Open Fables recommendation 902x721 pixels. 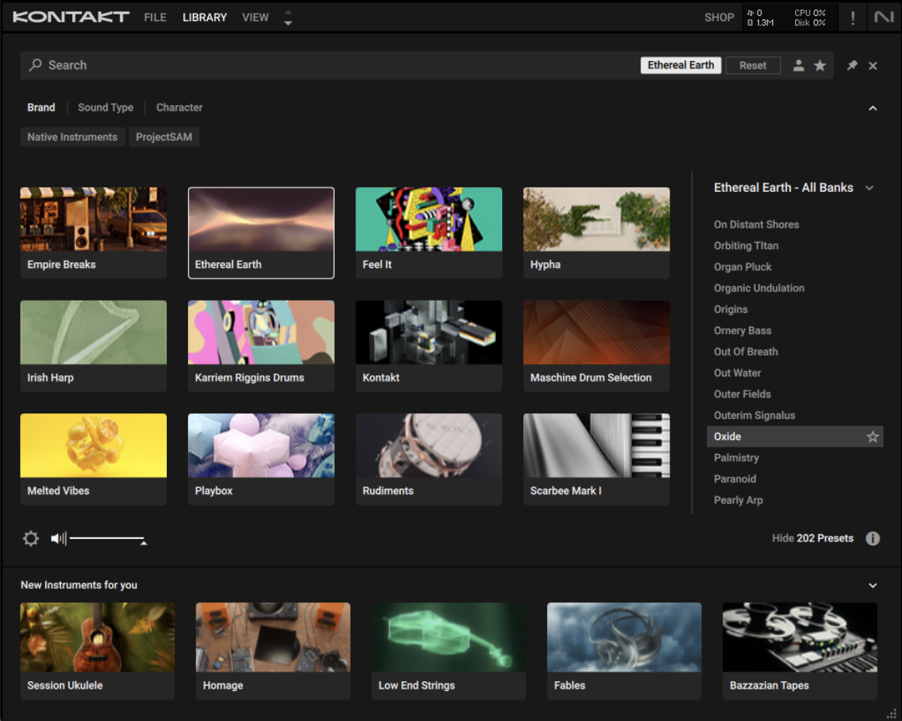point(625,651)
